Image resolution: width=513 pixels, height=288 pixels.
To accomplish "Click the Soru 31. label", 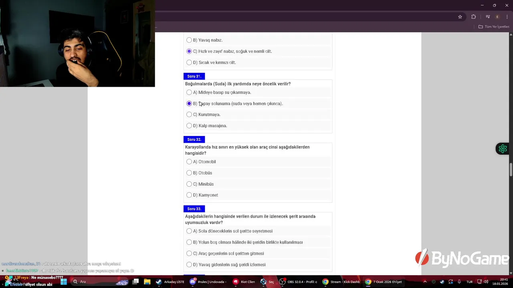I will 194,76.
